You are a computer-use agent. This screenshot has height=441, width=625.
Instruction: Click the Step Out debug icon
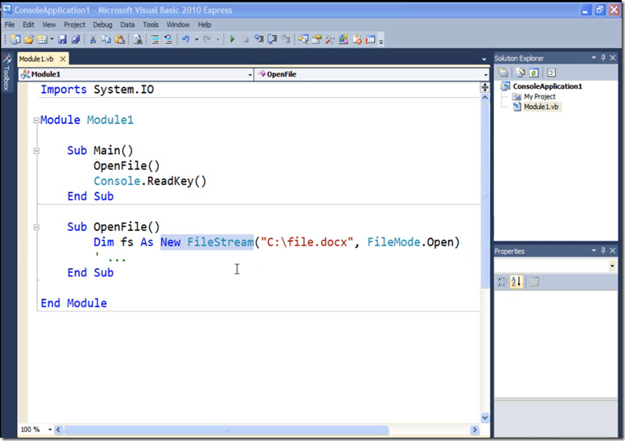(285, 39)
